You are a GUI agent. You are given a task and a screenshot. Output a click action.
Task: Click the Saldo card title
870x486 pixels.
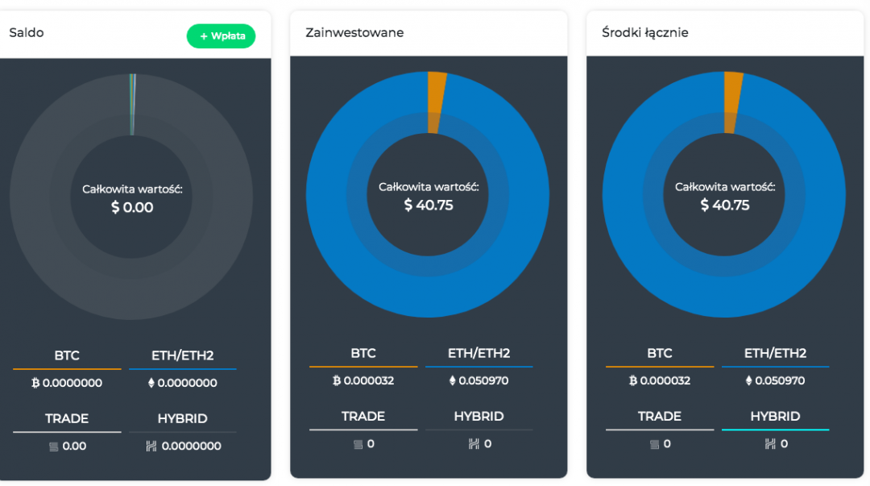point(27,33)
